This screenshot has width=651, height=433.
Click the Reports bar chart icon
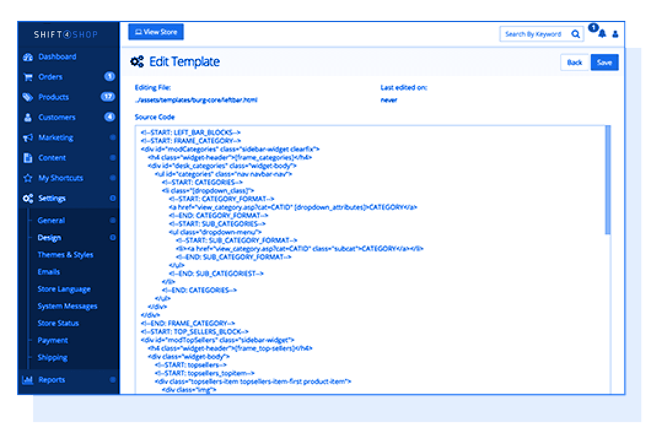tap(28, 380)
